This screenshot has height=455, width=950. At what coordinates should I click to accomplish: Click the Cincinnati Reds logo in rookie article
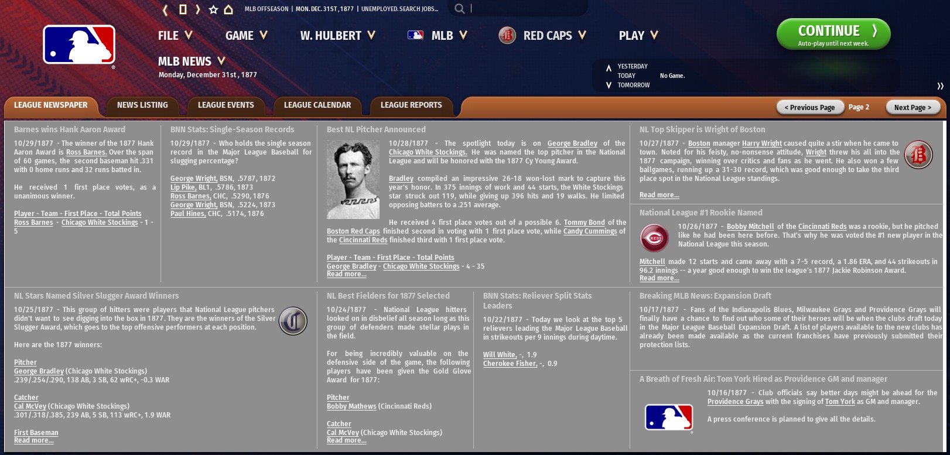[x=654, y=238]
